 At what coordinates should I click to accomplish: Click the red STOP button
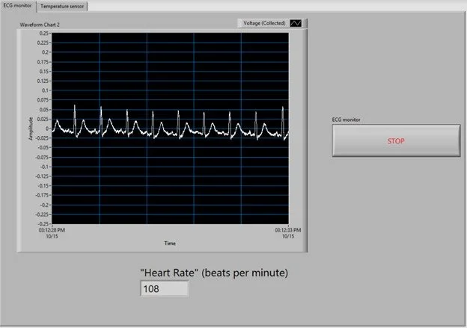tap(396, 140)
